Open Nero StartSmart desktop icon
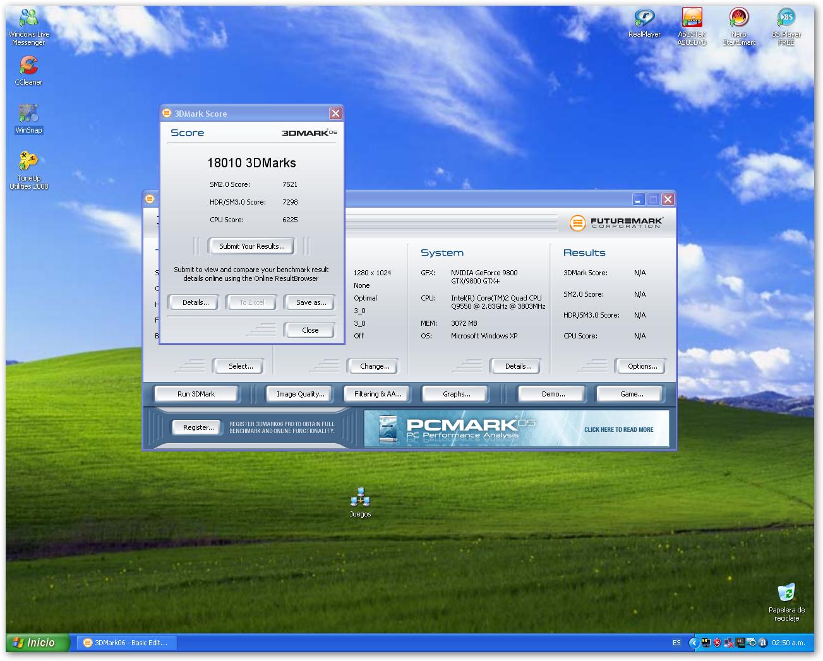Image resolution: width=823 pixels, height=661 pixels. point(739,19)
